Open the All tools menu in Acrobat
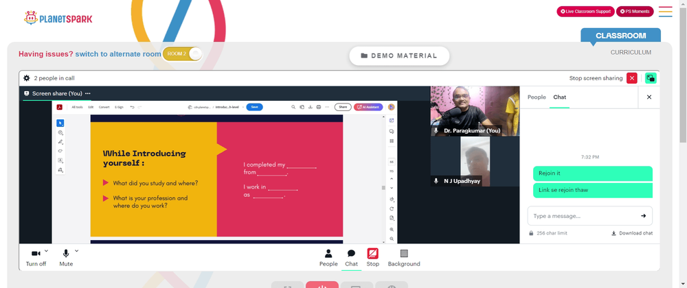Viewport: 687px width, 288px height. pos(77,107)
